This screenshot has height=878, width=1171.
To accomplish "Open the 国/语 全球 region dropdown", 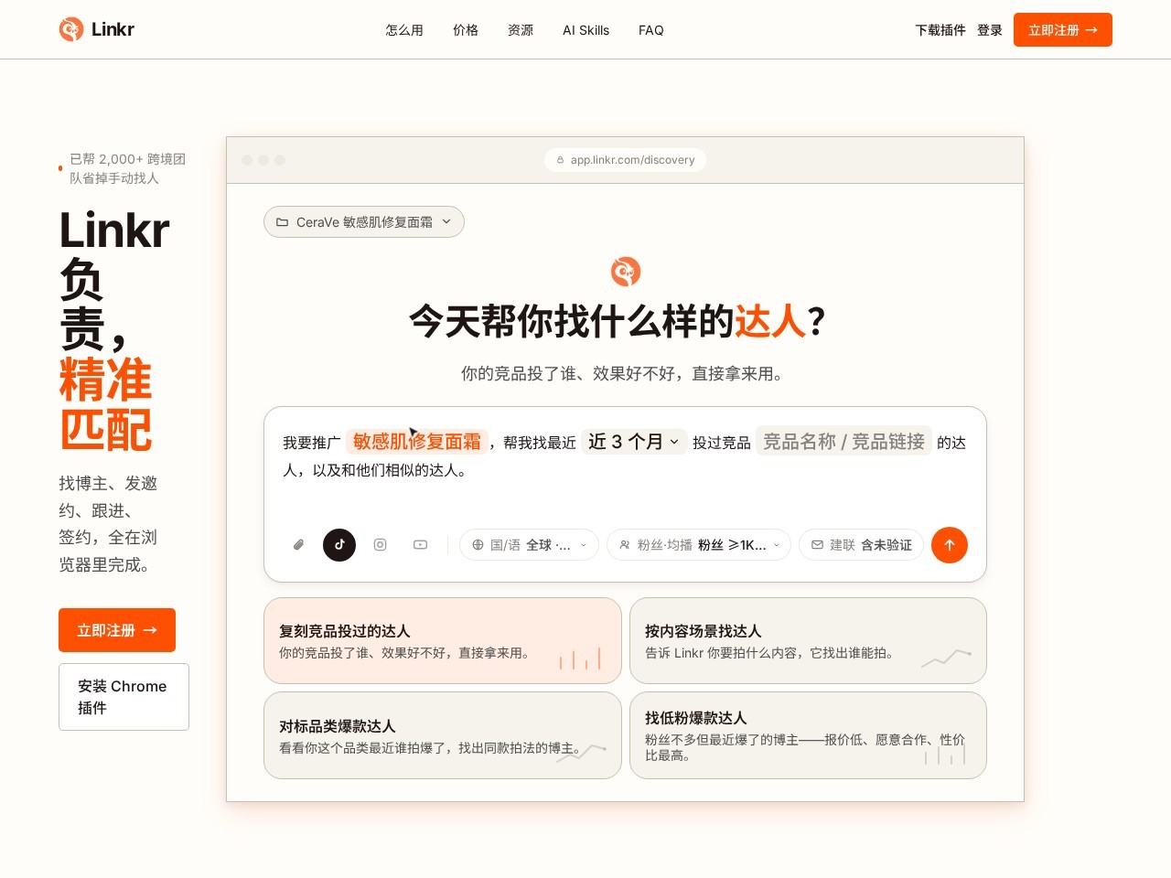I will (x=529, y=545).
